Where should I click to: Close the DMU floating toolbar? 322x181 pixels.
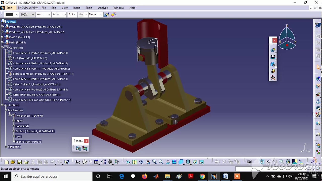pos(275,40)
